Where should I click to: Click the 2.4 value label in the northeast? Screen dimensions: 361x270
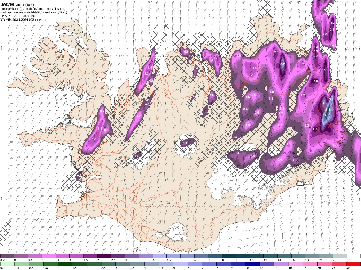pyautogui.click(x=316, y=47)
